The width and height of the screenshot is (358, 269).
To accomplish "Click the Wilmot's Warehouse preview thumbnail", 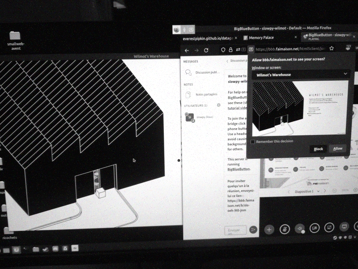I will click(300, 108).
